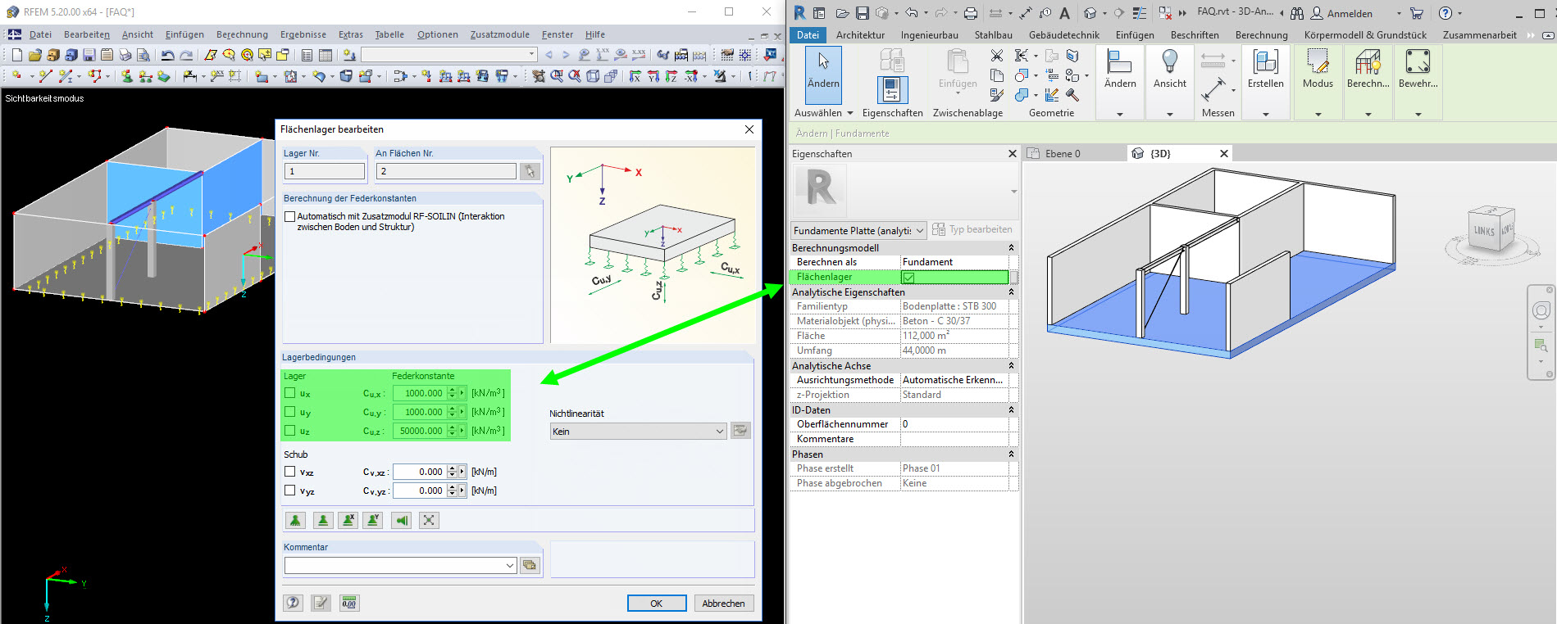Image resolution: width=1557 pixels, height=624 pixels.
Task: Click the Revit Datei button
Action: click(808, 35)
